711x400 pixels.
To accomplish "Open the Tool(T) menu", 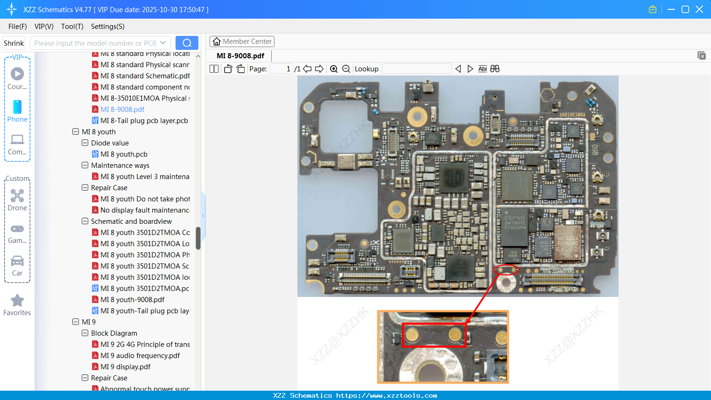I will (x=72, y=27).
